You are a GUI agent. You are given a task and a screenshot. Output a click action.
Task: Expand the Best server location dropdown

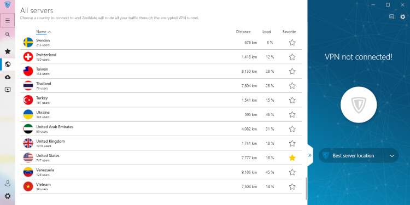point(359,156)
